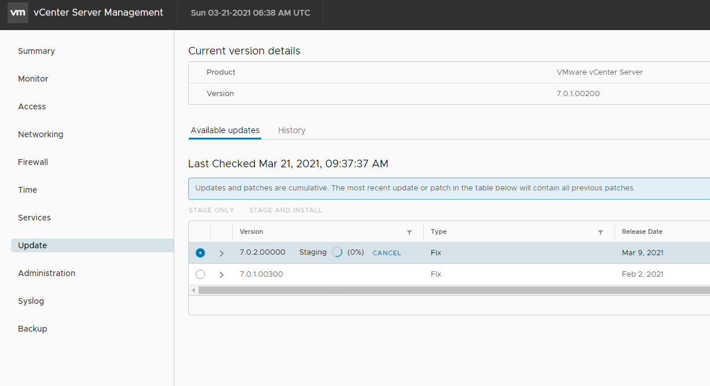The width and height of the screenshot is (710, 386).
Task: Expand details for version 7.0.1.00300
Action: click(221, 275)
